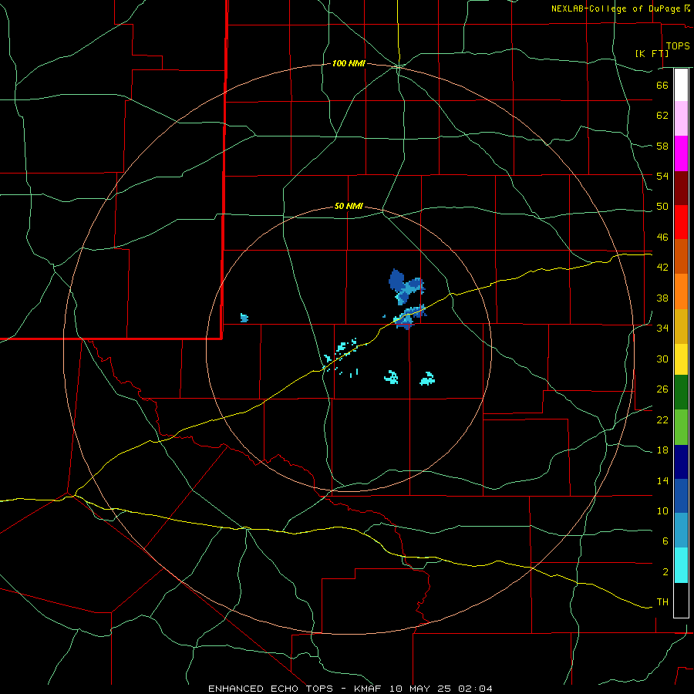Select the [K FT] units label

tap(652, 53)
